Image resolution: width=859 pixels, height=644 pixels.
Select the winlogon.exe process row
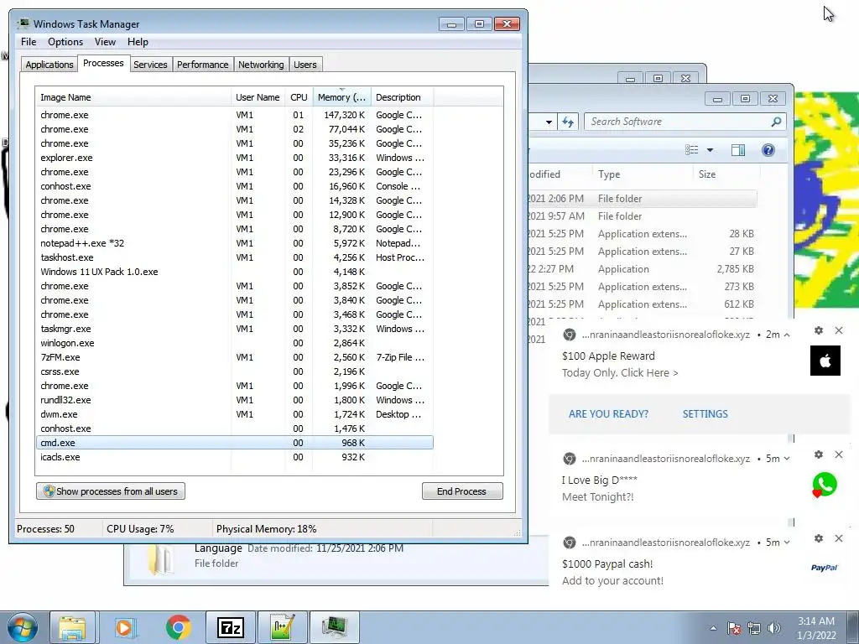[235, 343]
